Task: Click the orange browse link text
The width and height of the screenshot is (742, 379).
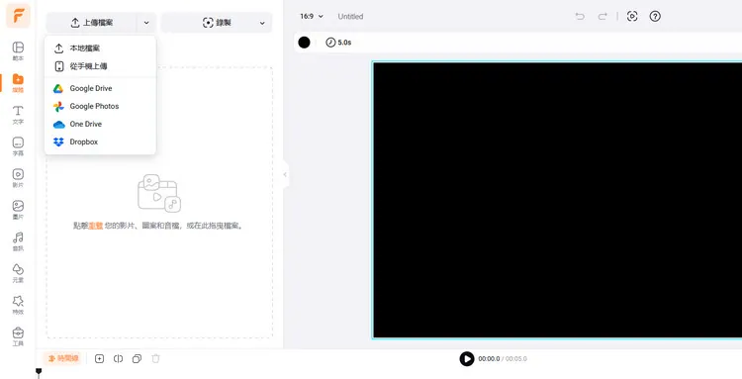Action: pos(96,227)
